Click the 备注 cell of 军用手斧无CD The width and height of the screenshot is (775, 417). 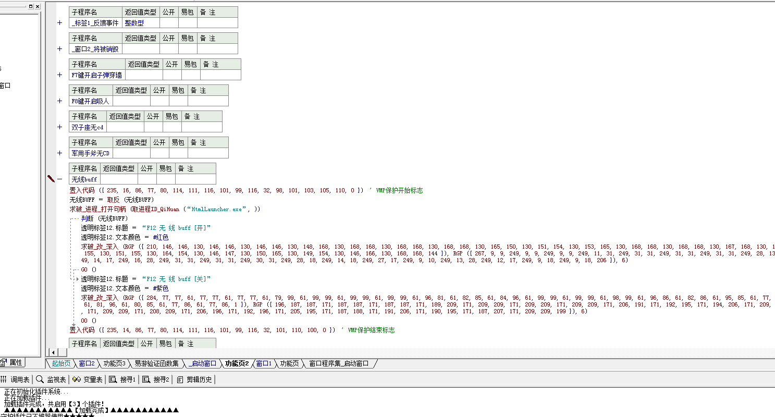pos(208,153)
